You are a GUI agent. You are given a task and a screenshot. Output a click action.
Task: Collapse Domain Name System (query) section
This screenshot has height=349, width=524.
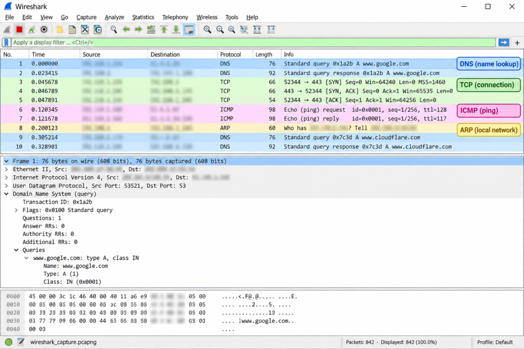point(6,194)
